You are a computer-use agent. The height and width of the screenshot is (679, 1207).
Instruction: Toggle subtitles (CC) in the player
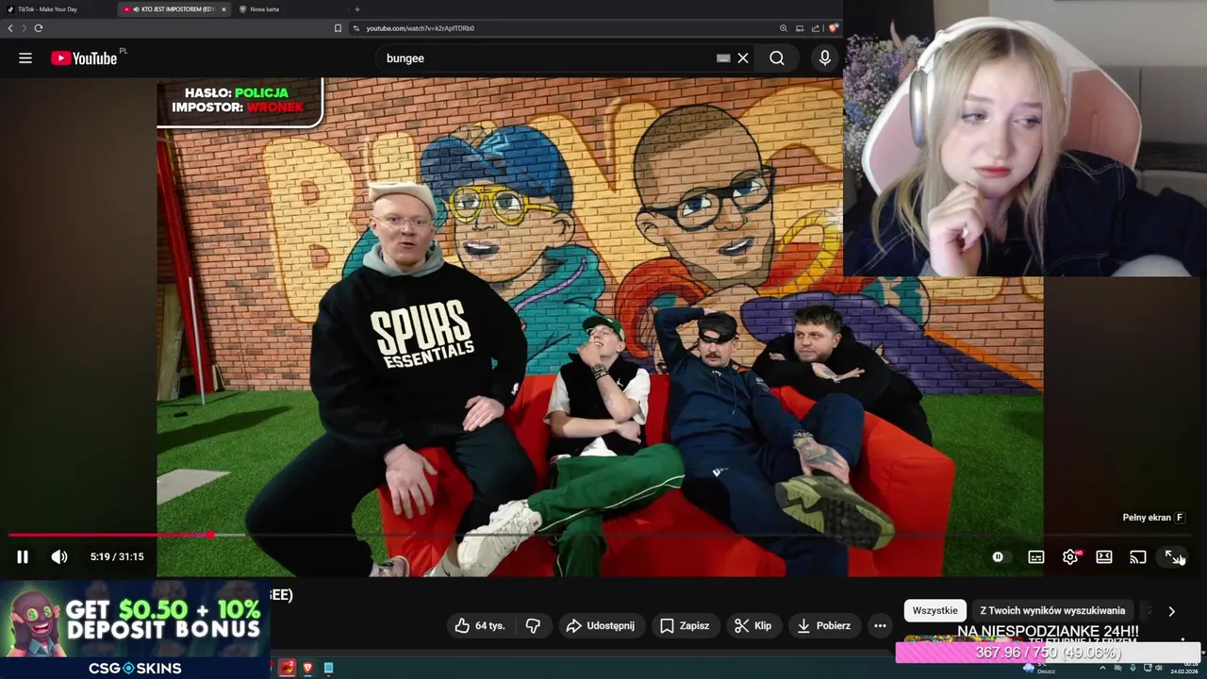pos(1036,556)
